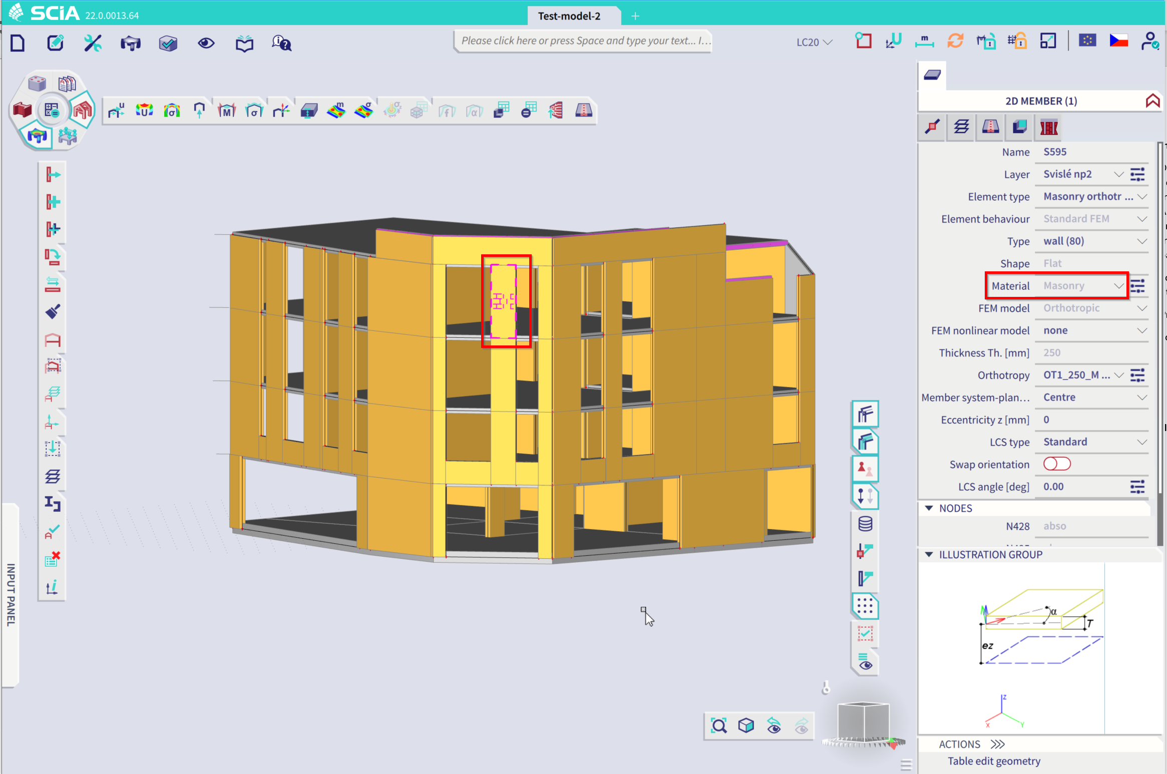Click the command search text field
The width and height of the screenshot is (1167, 774).
click(x=583, y=41)
